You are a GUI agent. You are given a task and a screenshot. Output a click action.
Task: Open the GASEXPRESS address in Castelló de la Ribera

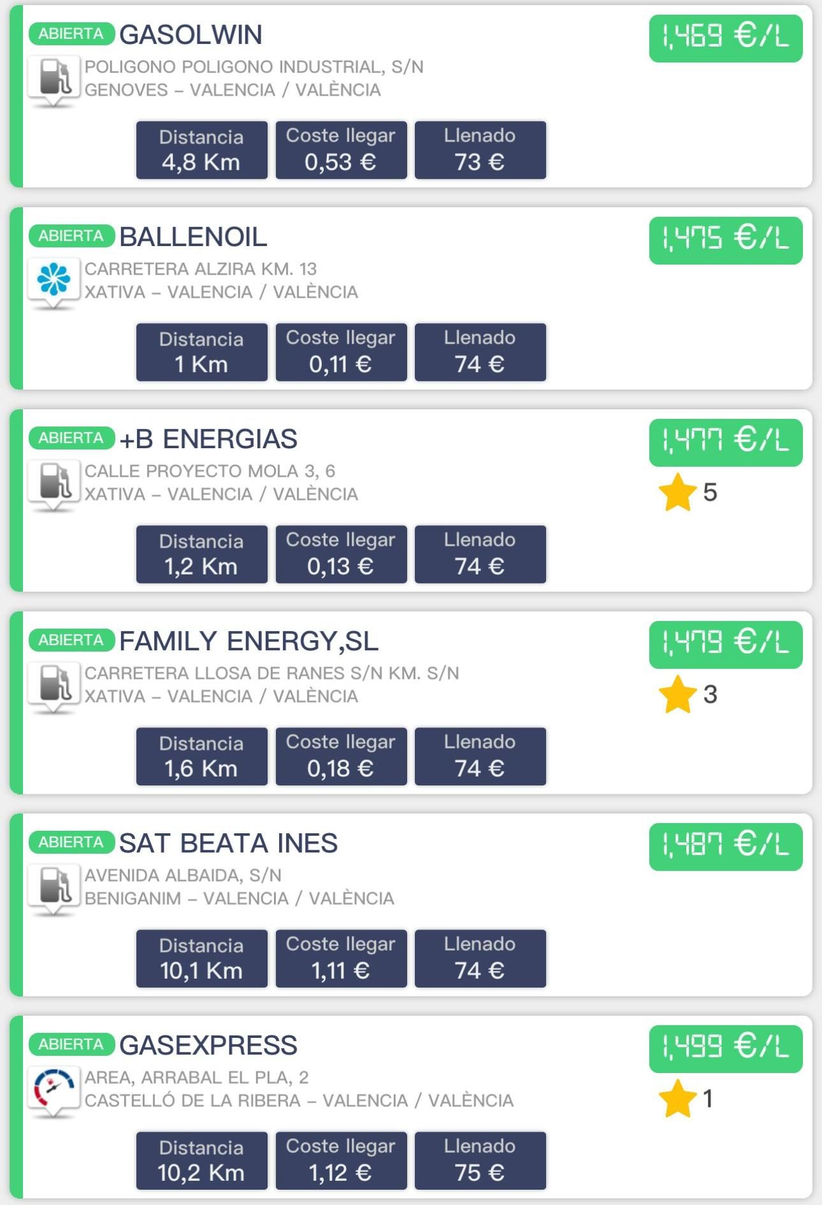pyautogui.click(x=299, y=1089)
